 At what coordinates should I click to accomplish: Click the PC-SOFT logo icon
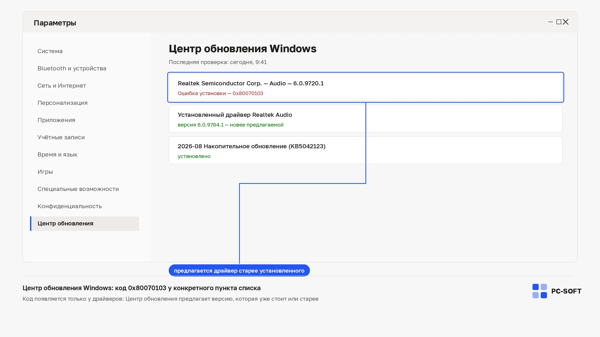(x=540, y=291)
